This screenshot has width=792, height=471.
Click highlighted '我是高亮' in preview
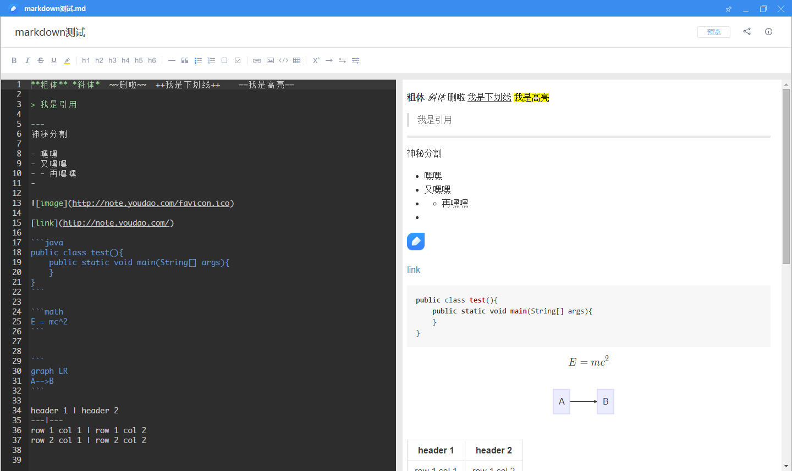531,97
